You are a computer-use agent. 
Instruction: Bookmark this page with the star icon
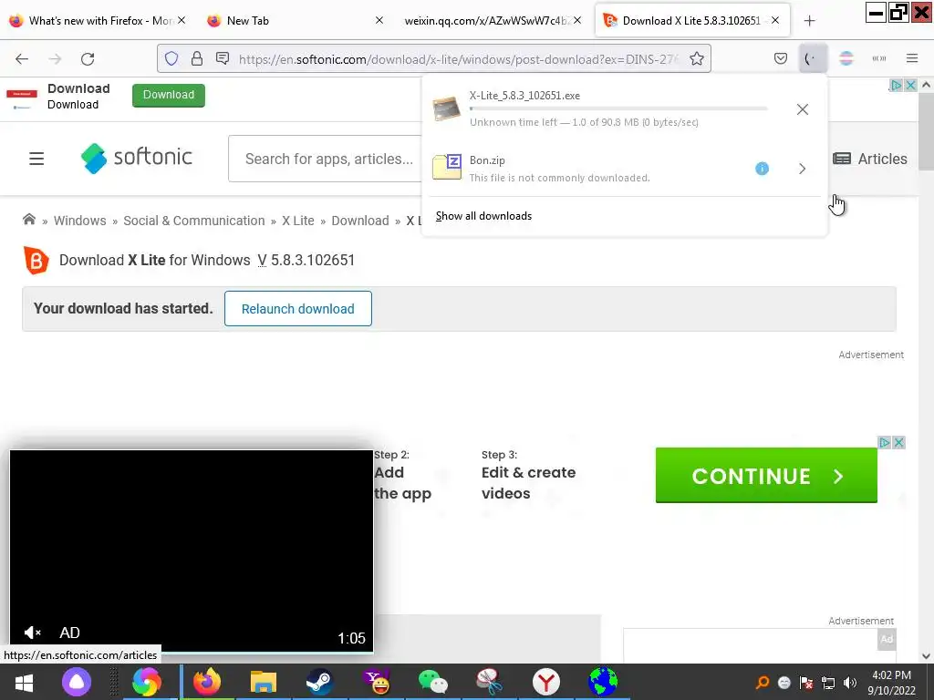[x=696, y=58]
